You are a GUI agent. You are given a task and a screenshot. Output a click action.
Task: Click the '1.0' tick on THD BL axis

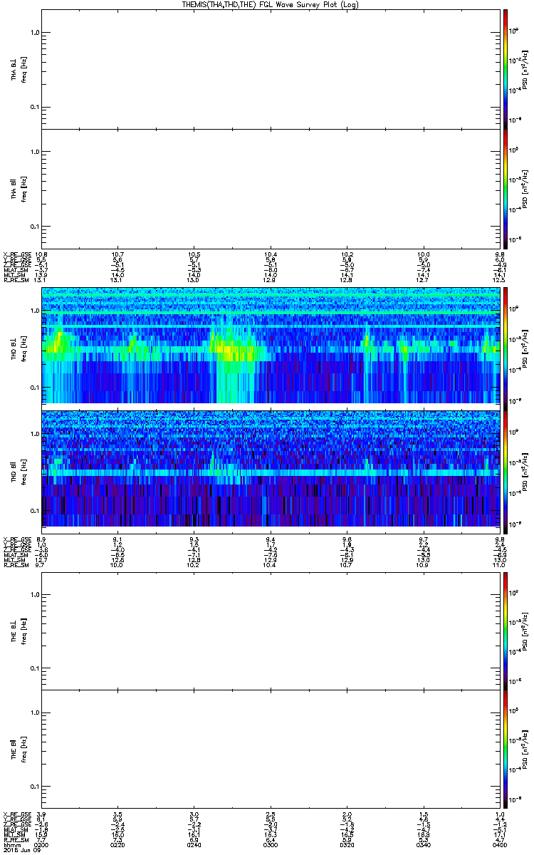point(34,311)
